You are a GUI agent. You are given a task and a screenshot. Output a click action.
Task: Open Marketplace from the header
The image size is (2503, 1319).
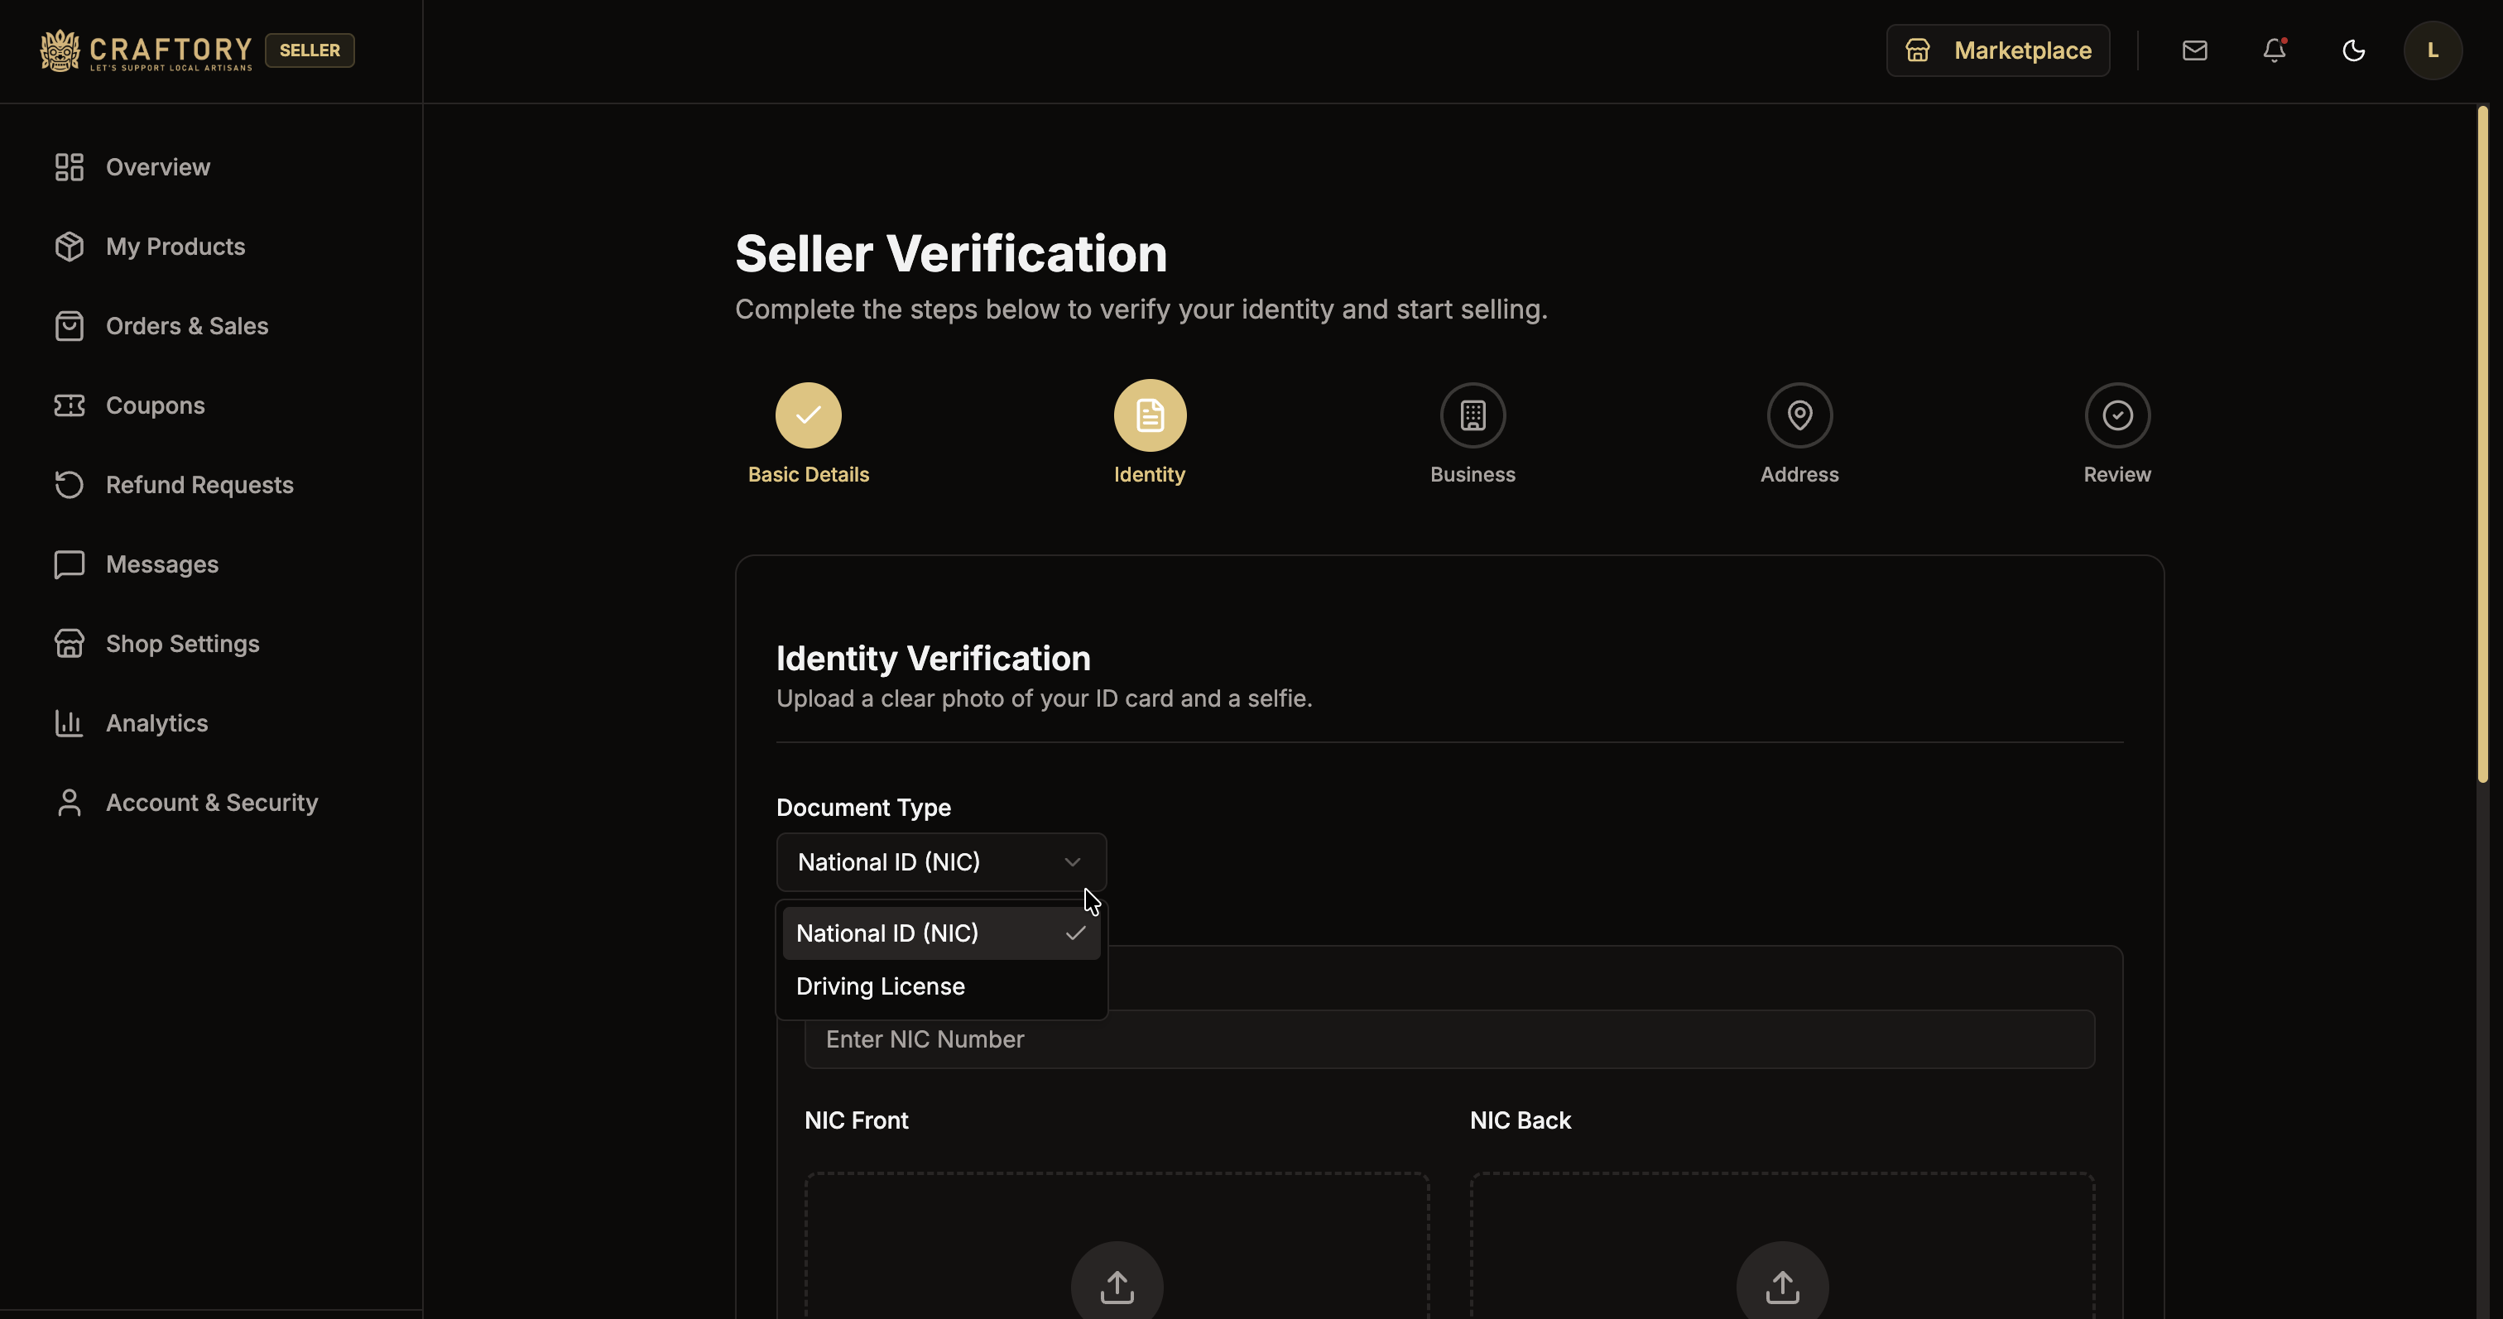pos(1998,50)
